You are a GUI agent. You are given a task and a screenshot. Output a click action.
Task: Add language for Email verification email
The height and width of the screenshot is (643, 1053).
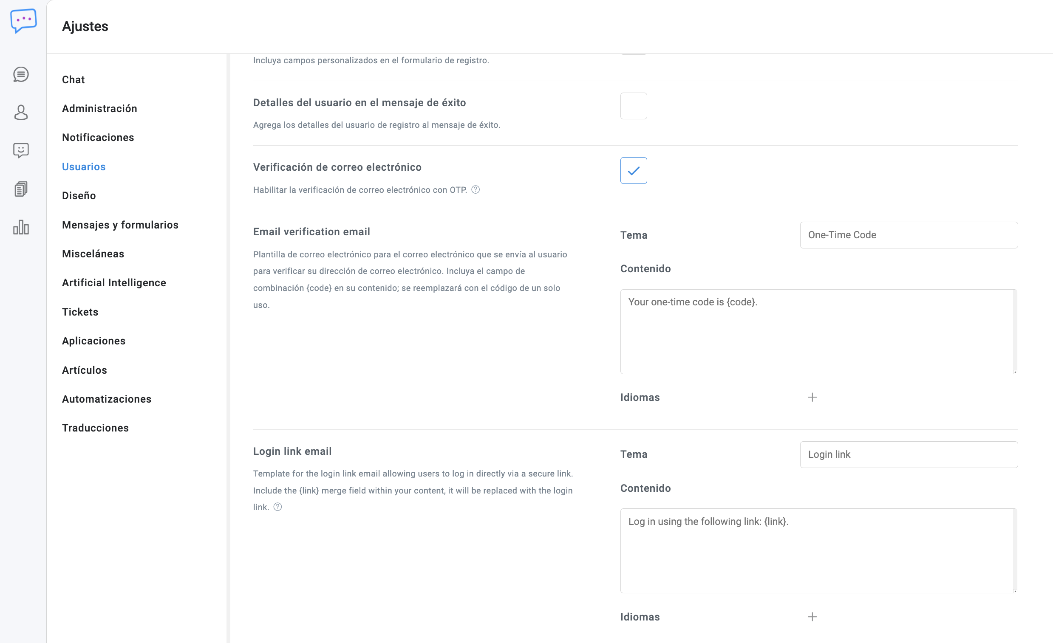click(812, 398)
